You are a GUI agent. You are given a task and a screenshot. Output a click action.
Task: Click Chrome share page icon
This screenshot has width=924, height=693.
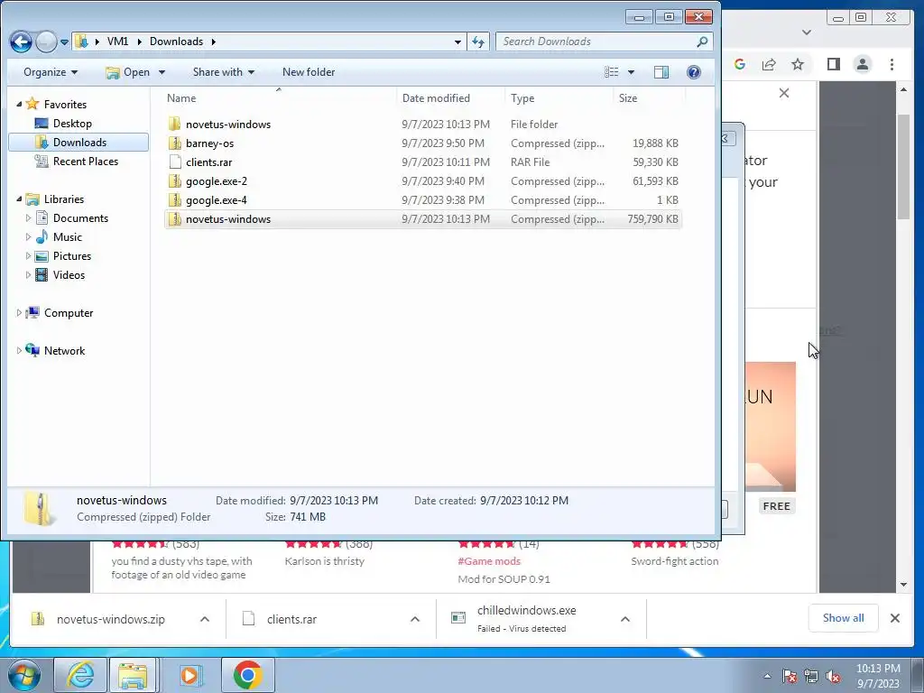click(x=769, y=64)
